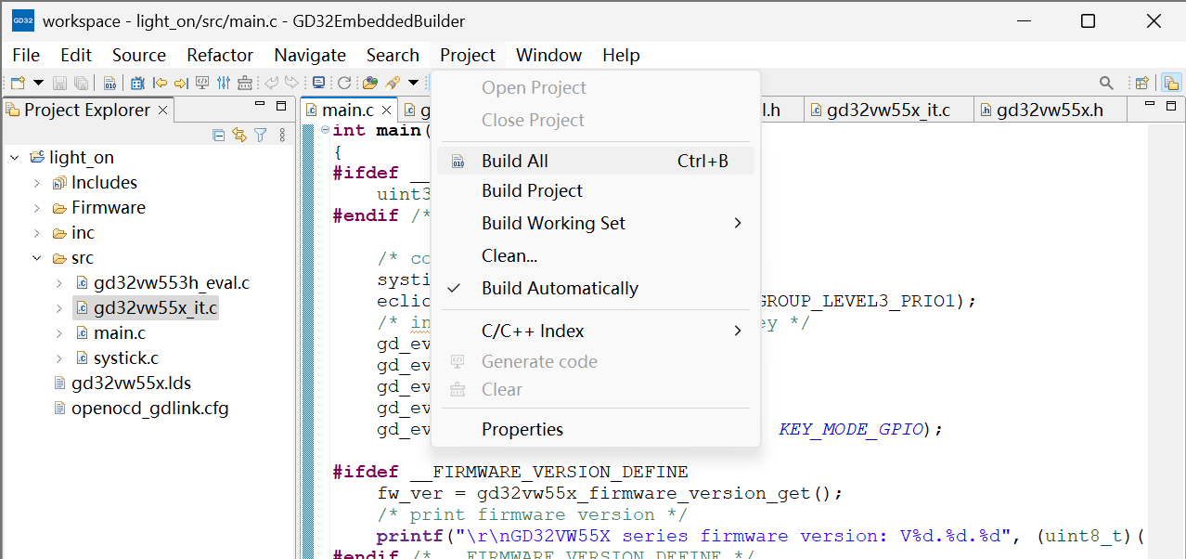Collapse the src folder

coord(37,258)
